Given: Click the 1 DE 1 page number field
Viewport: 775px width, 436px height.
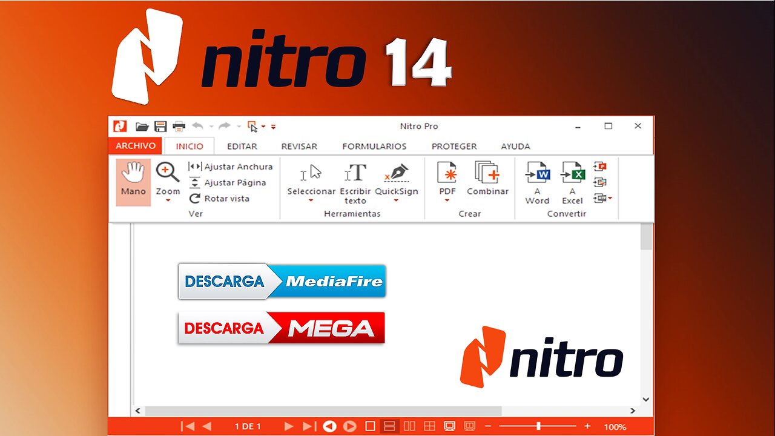Looking at the screenshot, I should 248,427.
